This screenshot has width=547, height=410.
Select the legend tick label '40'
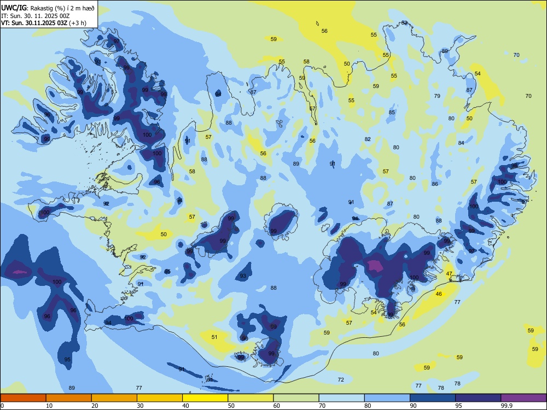pos(185,406)
